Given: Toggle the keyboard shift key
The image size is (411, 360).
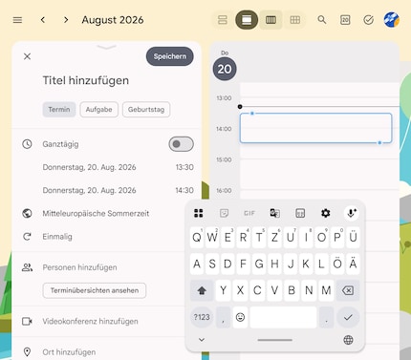Looking at the screenshot, I should 202,290.
